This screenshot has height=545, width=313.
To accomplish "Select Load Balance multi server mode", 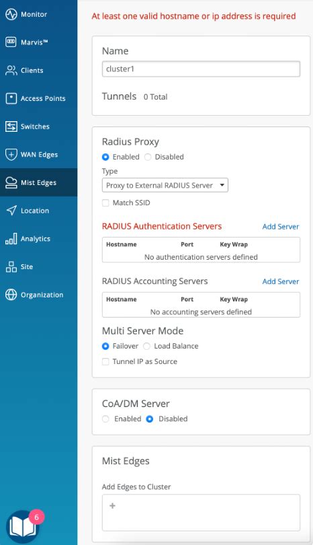I will point(147,347).
